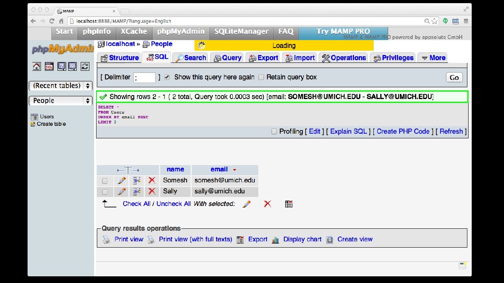Open the Chrome hamburger menu
504x283 pixels.
pos(466,21)
